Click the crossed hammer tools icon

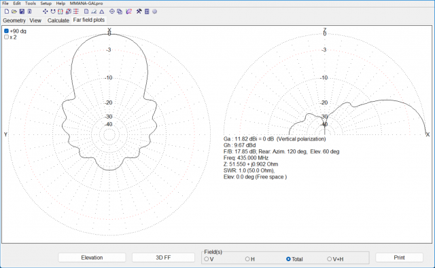139,12
